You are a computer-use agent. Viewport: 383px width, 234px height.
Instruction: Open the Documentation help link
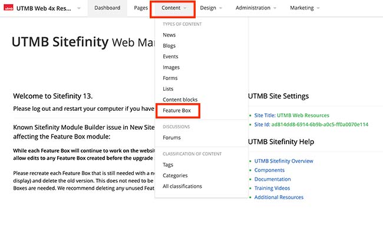tap(273, 179)
